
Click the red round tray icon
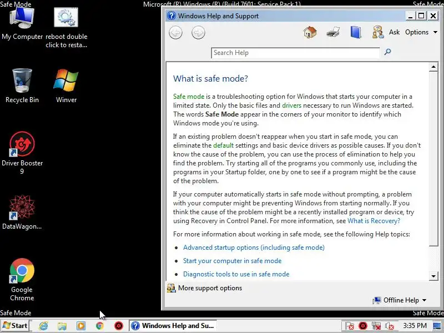pyautogui.click(x=363, y=326)
